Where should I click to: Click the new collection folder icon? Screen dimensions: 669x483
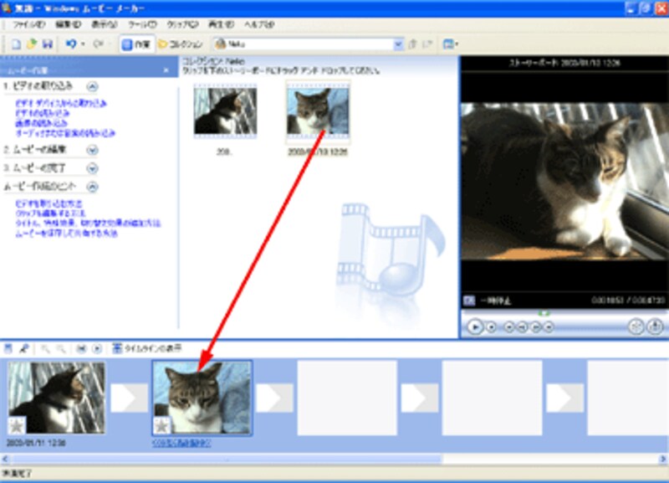[x=427, y=44]
